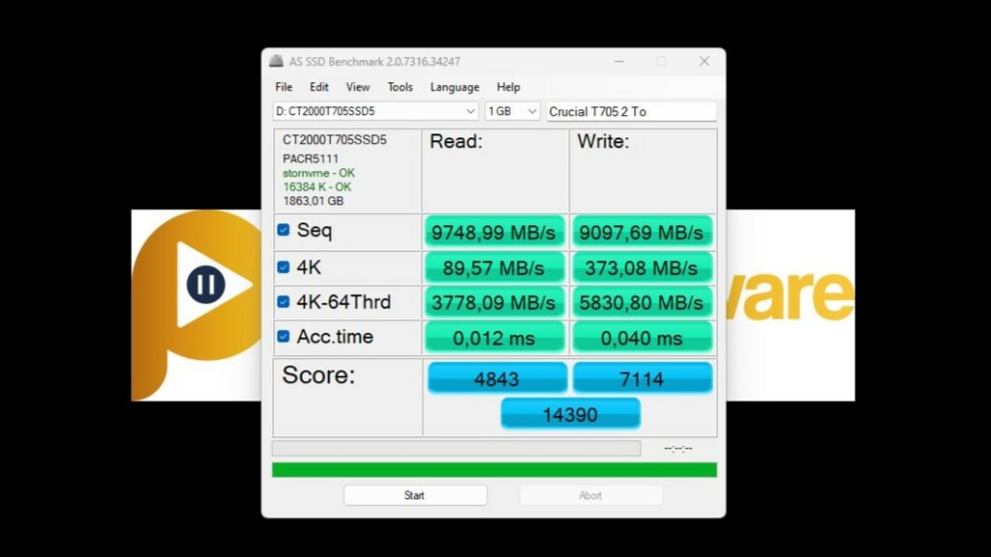The width and height of the screenshot is (991, 557).
Task: Click the Crucial T705 2 To name field
Action: tap(631, 111)
